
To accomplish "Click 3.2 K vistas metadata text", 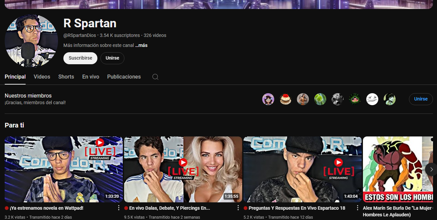I will pyautogui.click(x=15, y=217).
